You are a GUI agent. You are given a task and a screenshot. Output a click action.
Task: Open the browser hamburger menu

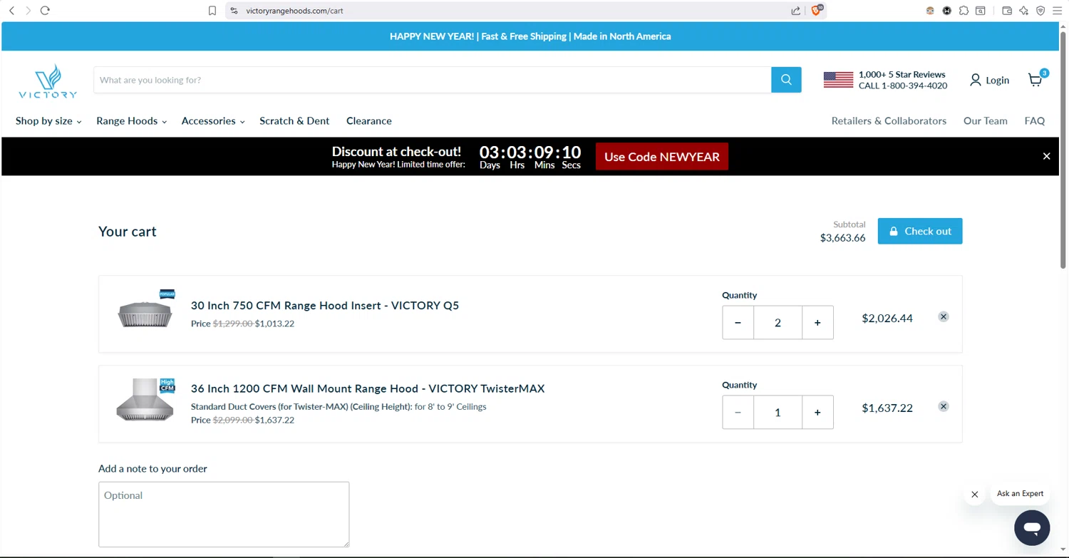coord(1058,11)
